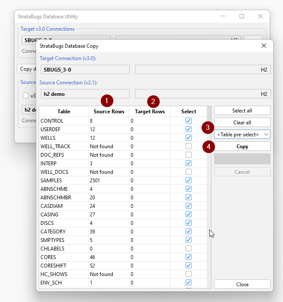
Task: Close Database Copy dialog with X icon
Action: tap(264, 46)
